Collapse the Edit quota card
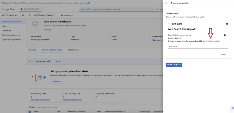This screenshot has width=234, height=113. [x=169, y=24]
